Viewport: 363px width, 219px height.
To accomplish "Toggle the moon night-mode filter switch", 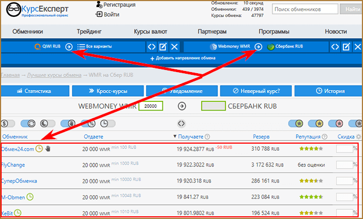I will click(x=47, y=124).
